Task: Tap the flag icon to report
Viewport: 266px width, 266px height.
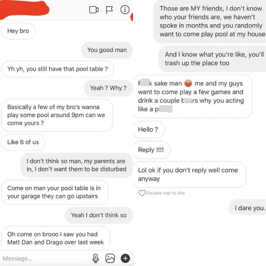Action: coord(109,10)
